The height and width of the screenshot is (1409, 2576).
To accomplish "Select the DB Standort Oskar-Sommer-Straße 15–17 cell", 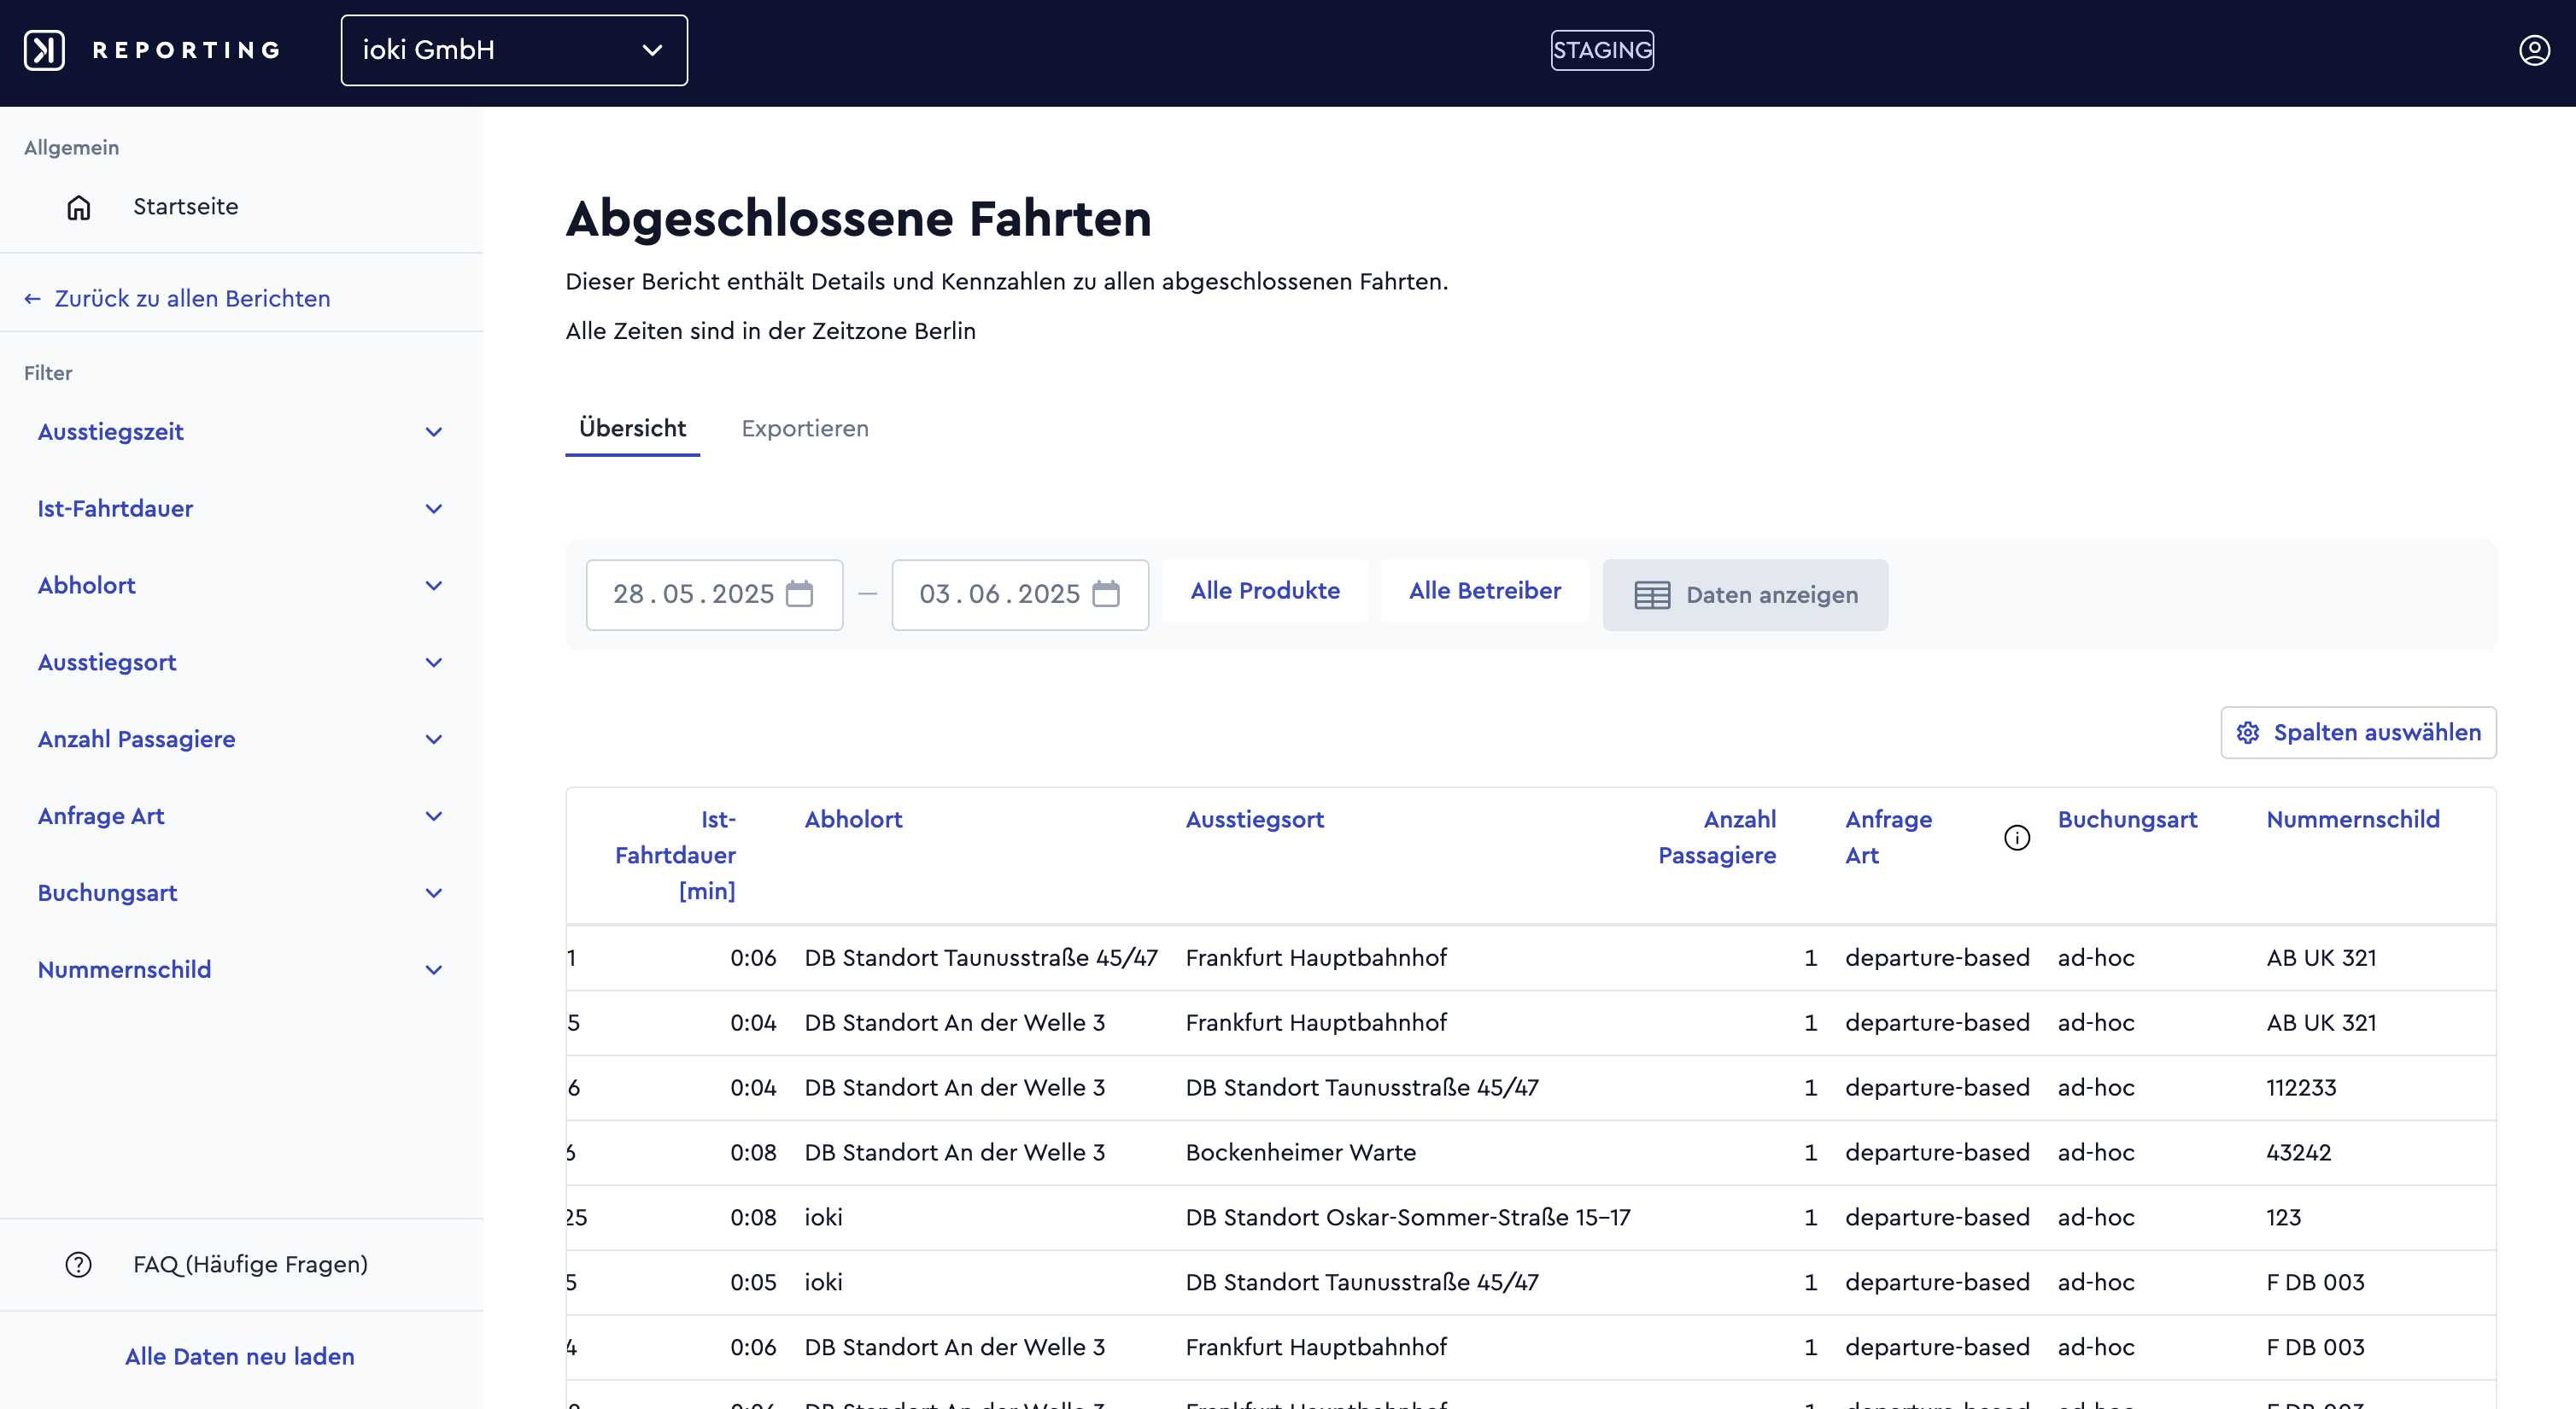I will click(1408, 1218).
